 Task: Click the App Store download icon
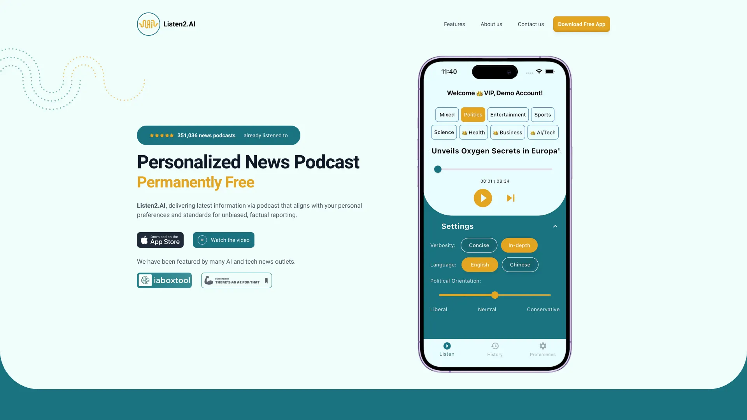tap(160, 240)
